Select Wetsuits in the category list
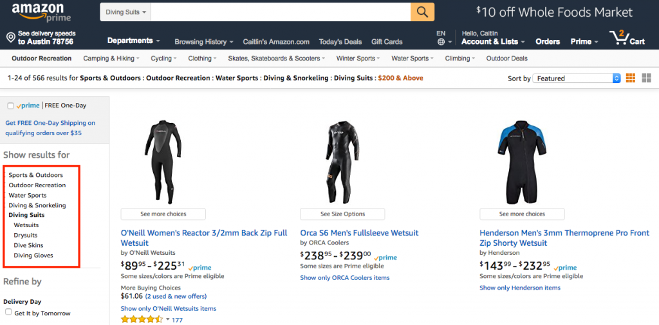 coord(26,225)
